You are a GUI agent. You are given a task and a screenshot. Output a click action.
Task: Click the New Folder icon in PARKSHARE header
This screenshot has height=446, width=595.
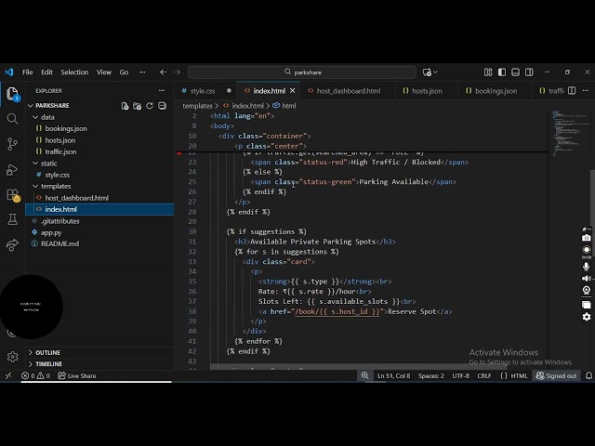[x=138, y=106]
